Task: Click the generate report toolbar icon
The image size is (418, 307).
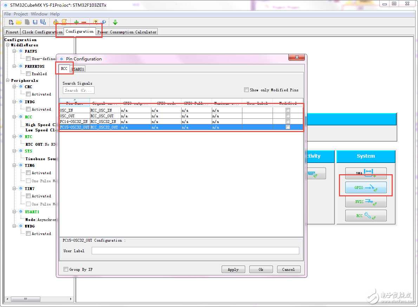Action: 56,22
